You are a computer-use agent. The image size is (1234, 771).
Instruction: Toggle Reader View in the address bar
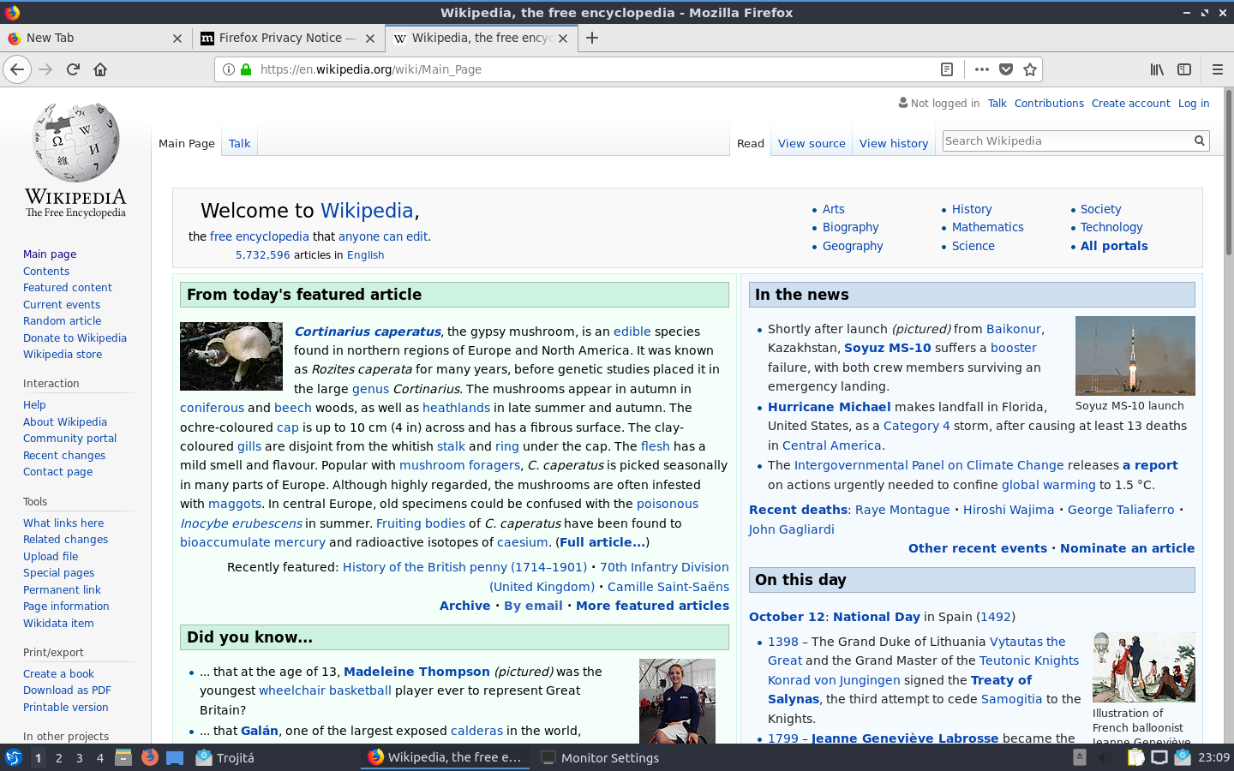point(947,69)
